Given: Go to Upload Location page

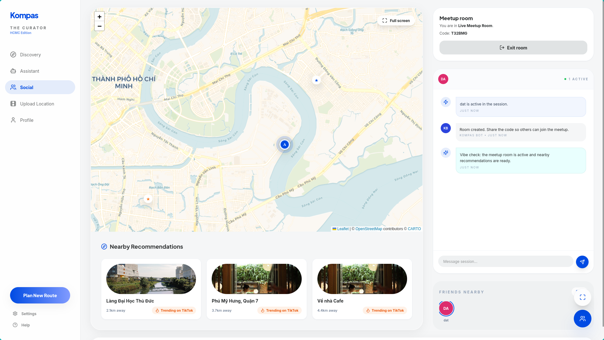Looking at the screenshot, I should point(37,104).
